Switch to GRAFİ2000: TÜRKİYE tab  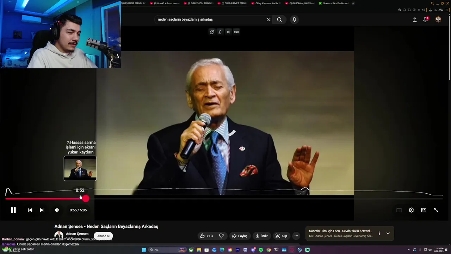(198, 3)
